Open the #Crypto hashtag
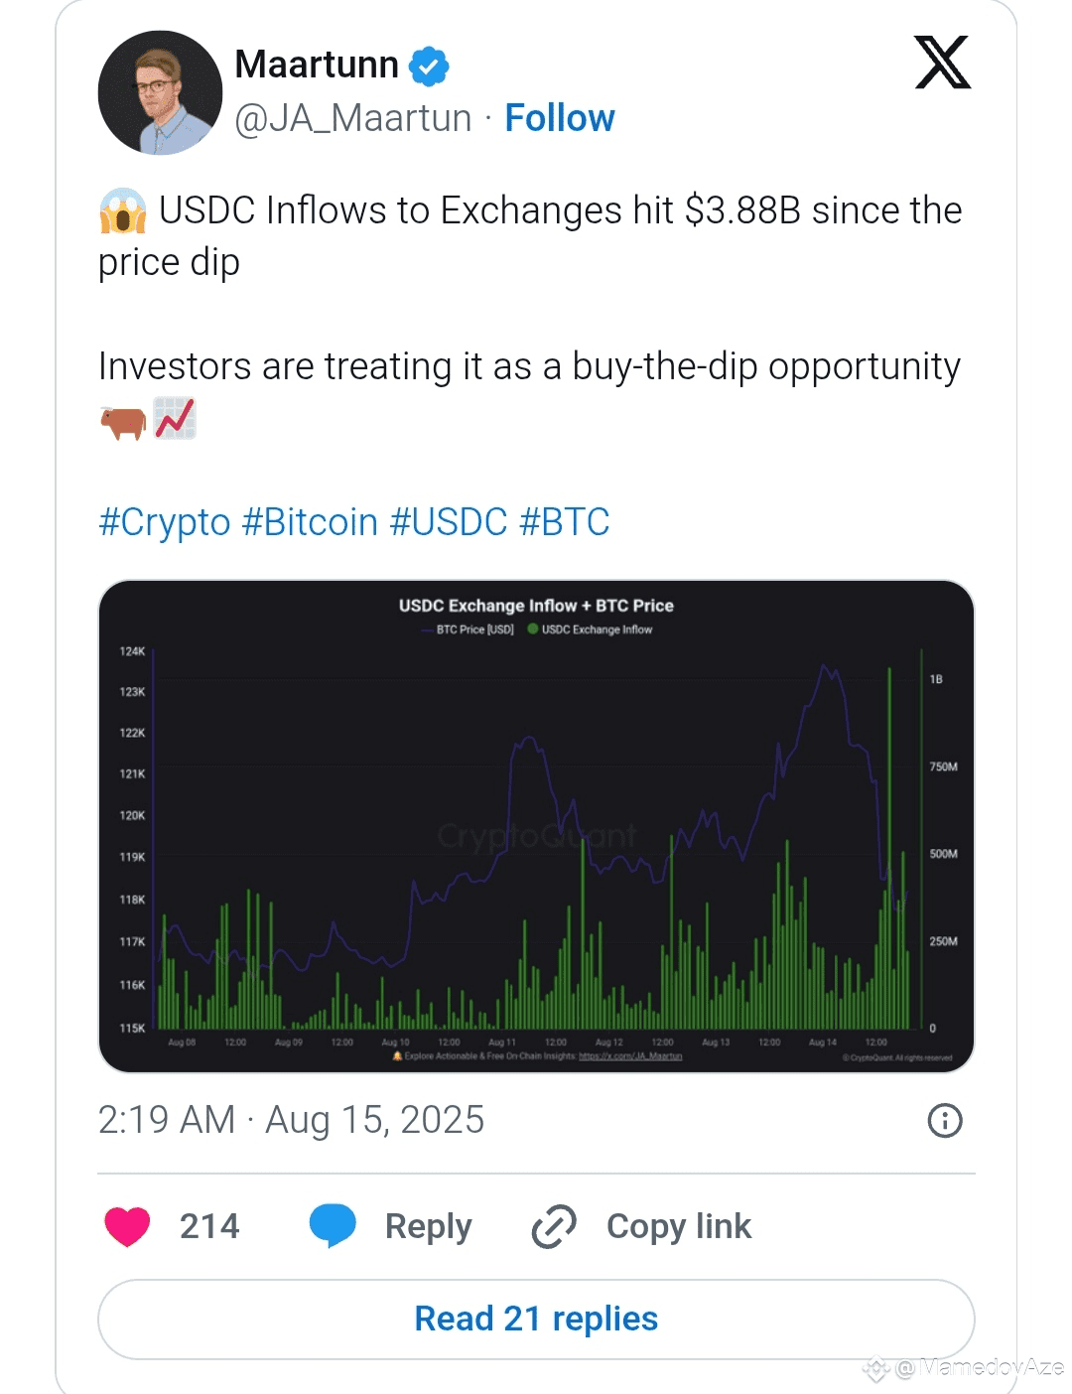 pos(165,521)
